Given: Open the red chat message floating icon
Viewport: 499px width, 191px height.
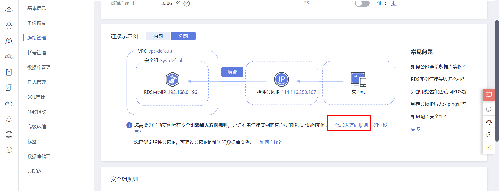Looking at the screenshot, I should (489, 95).
